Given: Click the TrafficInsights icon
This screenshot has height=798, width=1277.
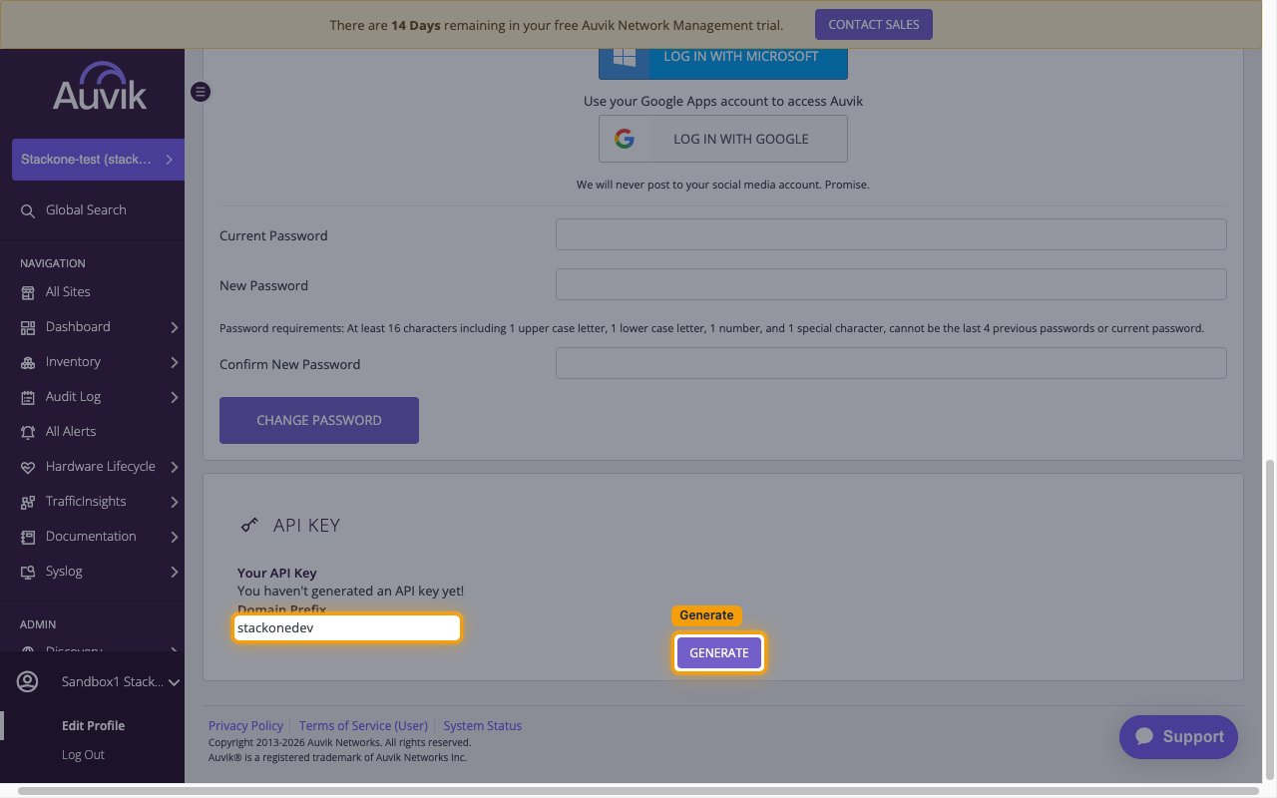Looking at the screenshot, I should click(x=28, y=502).
